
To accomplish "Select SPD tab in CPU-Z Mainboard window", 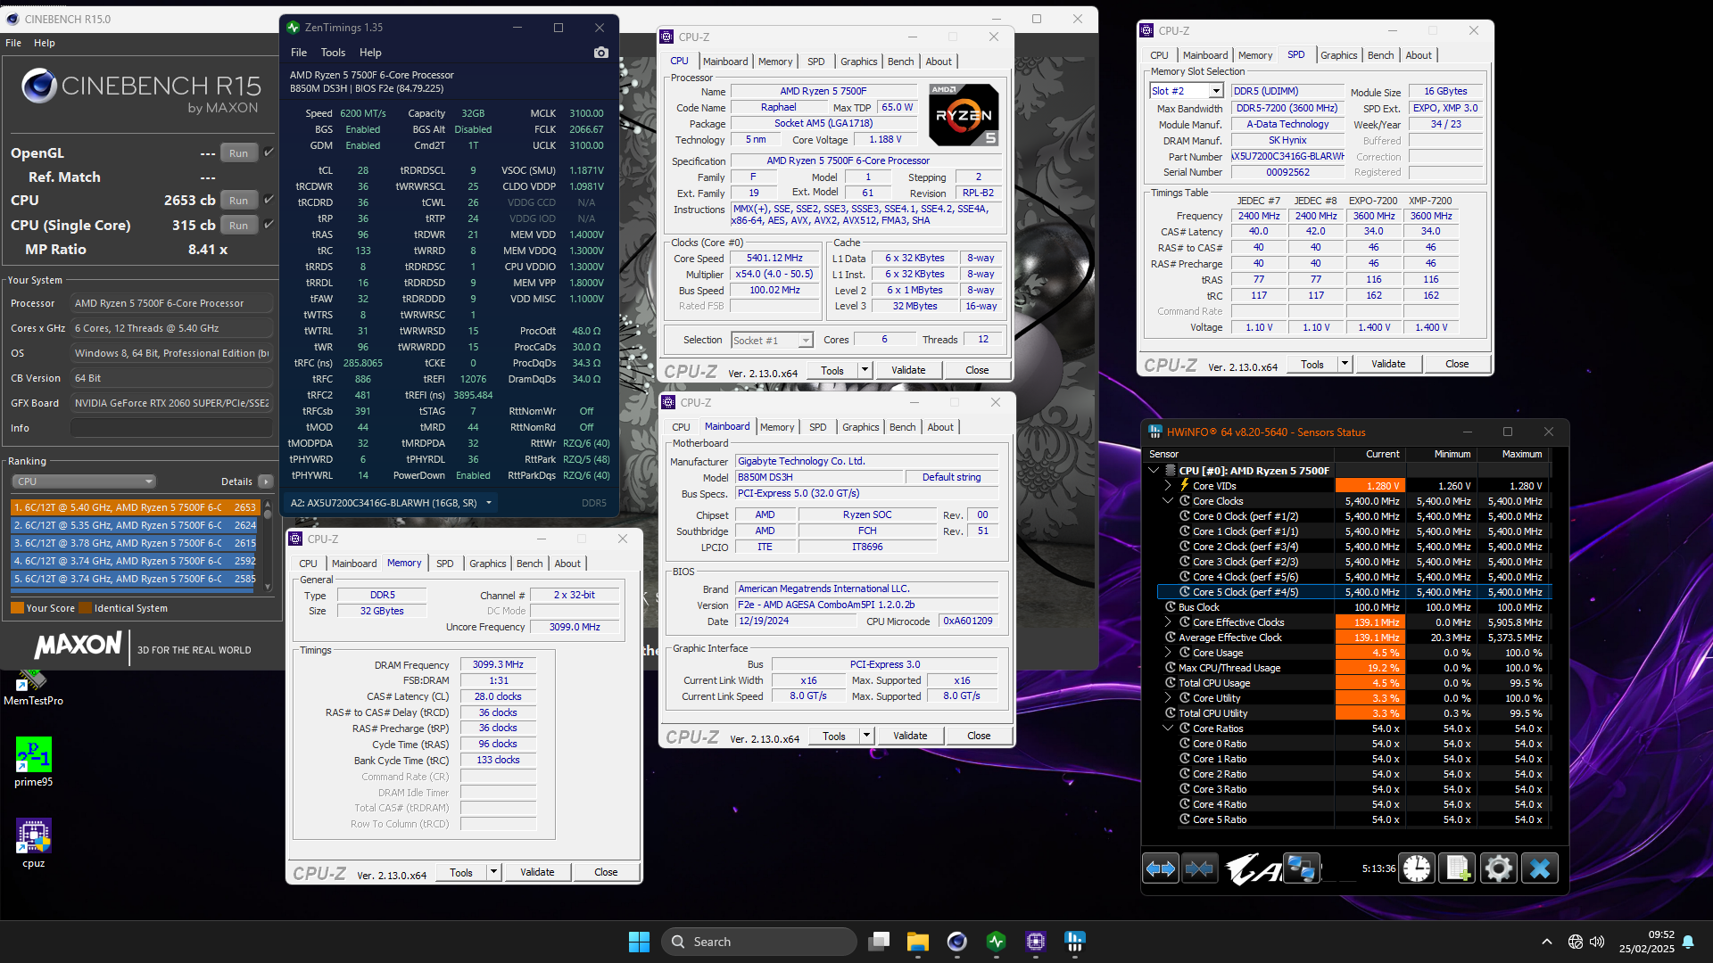I will pyautogui.click(x=817, y=427).
